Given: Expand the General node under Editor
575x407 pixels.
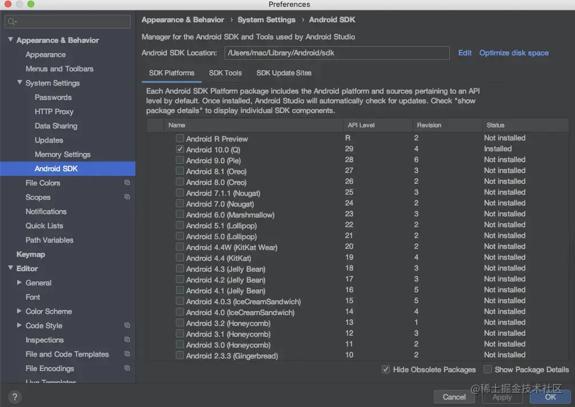Looking at the screenshot, I should pos(19,283).
